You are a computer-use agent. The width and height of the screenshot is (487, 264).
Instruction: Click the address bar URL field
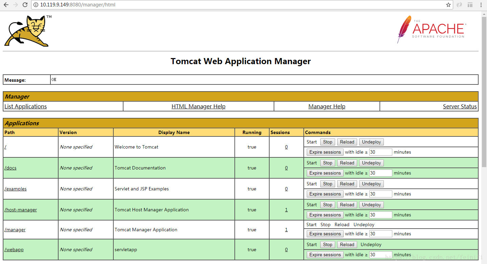click(x=242, y=5)
